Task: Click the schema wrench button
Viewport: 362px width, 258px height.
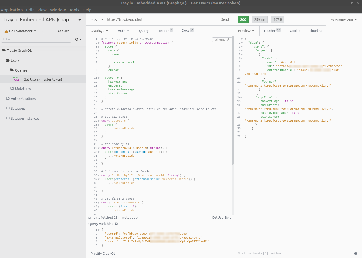Action: pyautogui.click(x=222, y=40)
